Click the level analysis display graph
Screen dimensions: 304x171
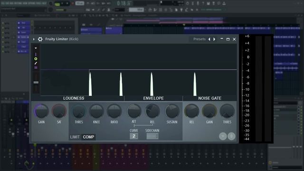pyautogui.click(x=139, y=70)
